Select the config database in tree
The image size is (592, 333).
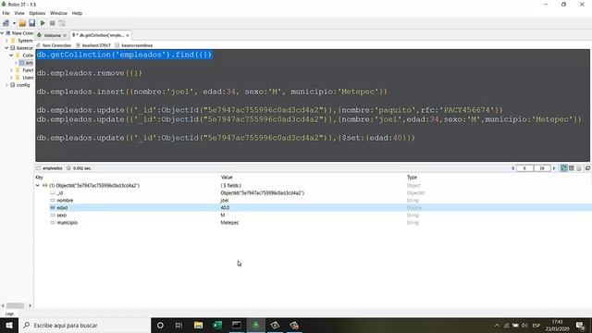(x=23, y=85)
